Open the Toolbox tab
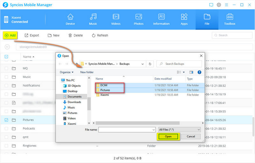Image resolution: width=255 pixels, height=163 pixels. 229,19
